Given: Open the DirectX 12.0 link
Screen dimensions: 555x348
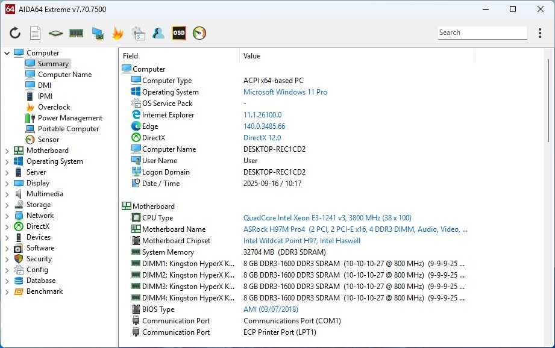Looking at the screenshot, I should pyautogui.click(x=262, y=137).
